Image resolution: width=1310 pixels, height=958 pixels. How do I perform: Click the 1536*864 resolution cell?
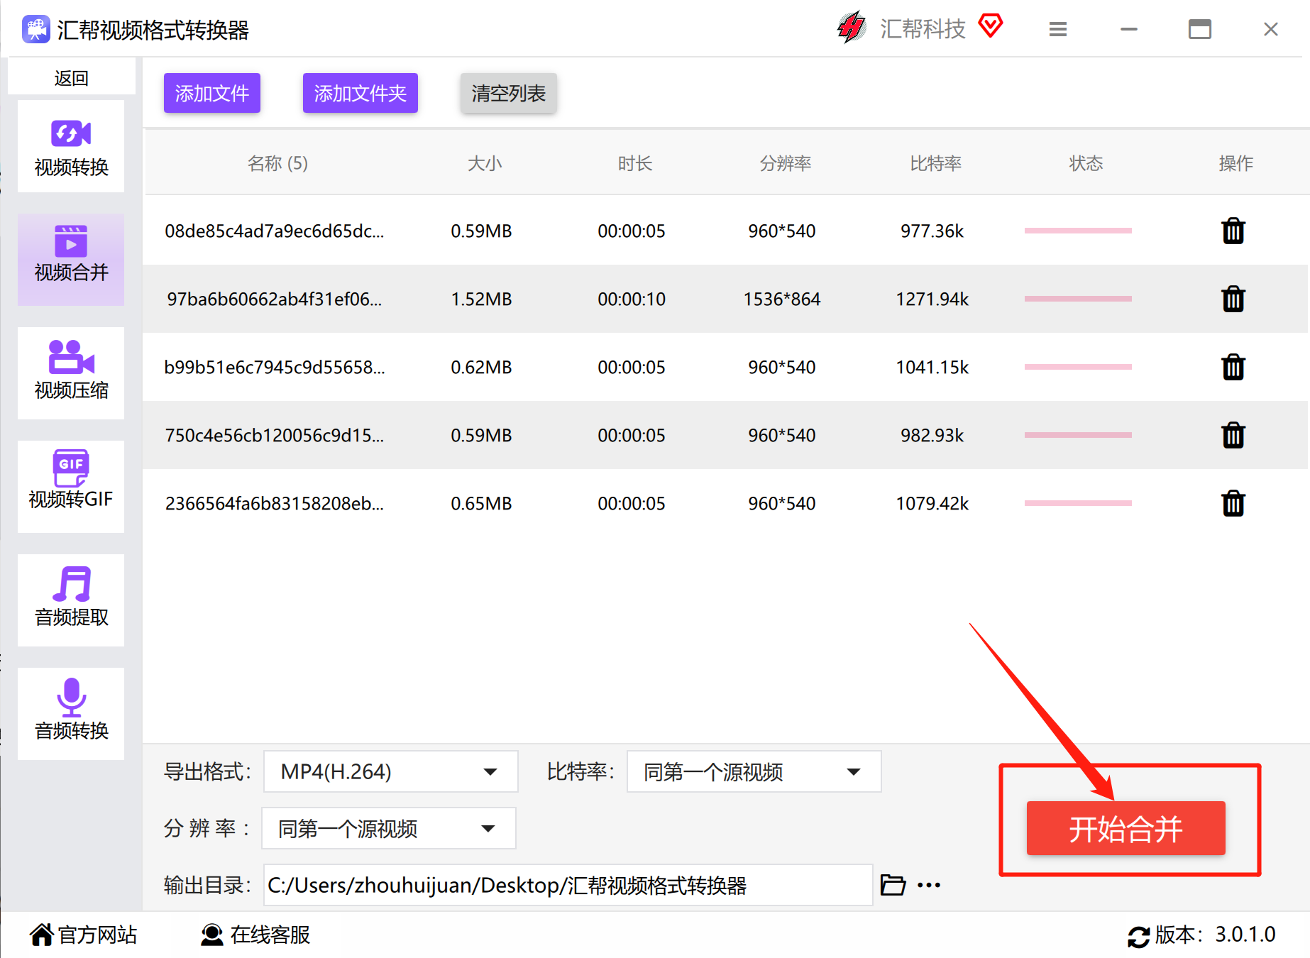coord(782,299)
